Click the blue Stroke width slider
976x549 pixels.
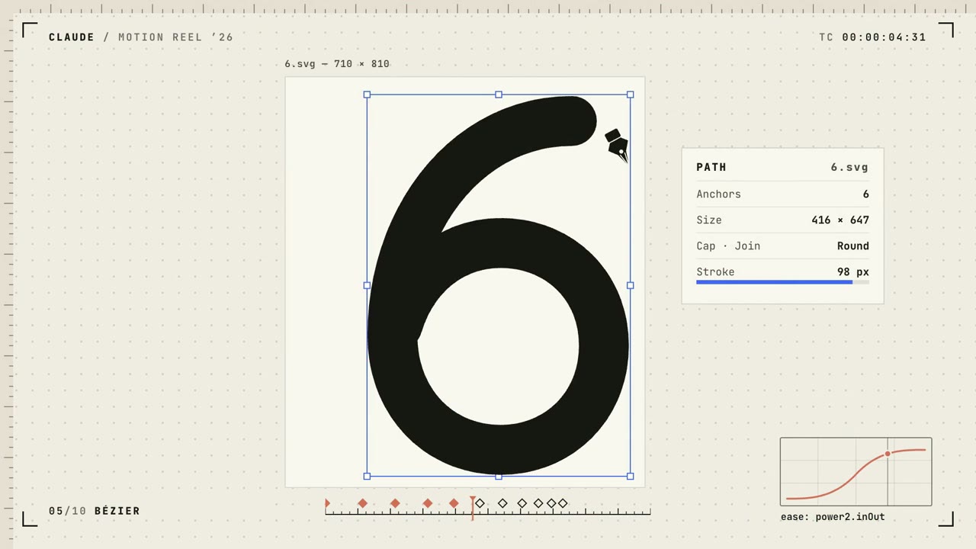tap(782, 282)
